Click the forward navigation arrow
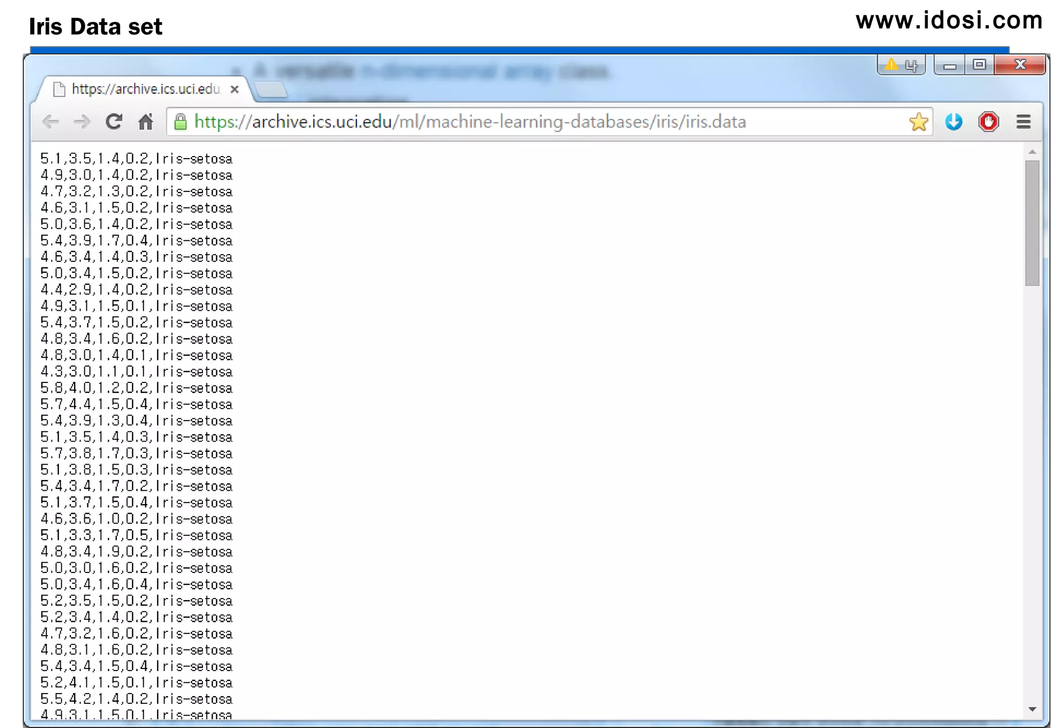The image size is (1052, 728). click(x=82, y=122)
